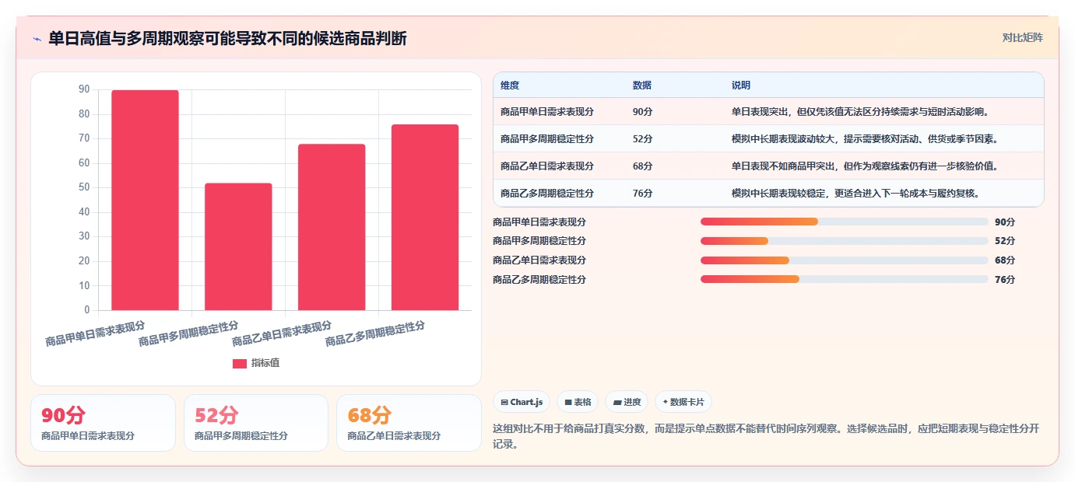This screenshot has height=482, width=1075.
Task: Click the 说明 table column header
Action: pos(741,86)
